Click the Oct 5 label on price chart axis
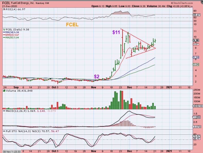 pyautogui.click(x=55, y=87)
